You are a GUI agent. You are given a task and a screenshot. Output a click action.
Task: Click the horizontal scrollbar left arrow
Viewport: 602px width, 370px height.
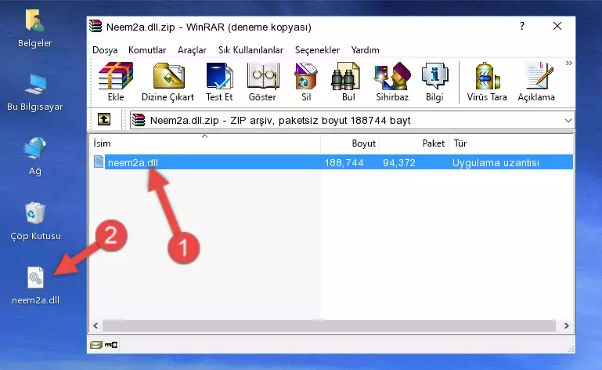pos(96,326)
